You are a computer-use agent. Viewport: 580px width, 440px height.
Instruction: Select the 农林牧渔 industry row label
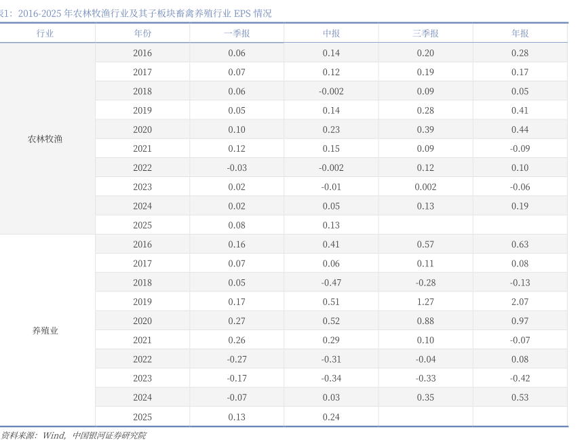pos(45,139)
